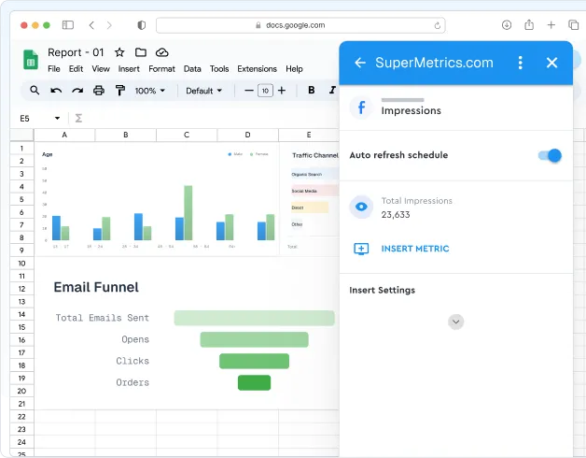
Task: Open the move-to-folder icon
Action: (141, 52)
